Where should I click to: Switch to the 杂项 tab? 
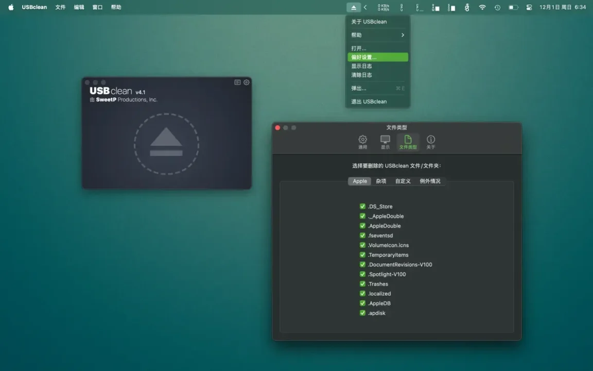tap(381, 181)
